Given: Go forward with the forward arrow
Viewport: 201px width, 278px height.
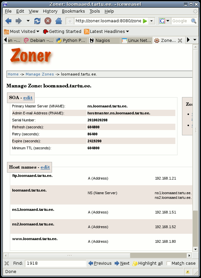Looking at the screenshot, I should tap(18, 21).
